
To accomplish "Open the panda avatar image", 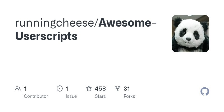I will point(190,34).
